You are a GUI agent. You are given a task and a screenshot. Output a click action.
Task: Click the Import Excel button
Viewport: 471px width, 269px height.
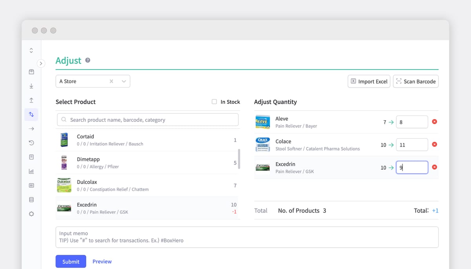click(x=369, y=81)
